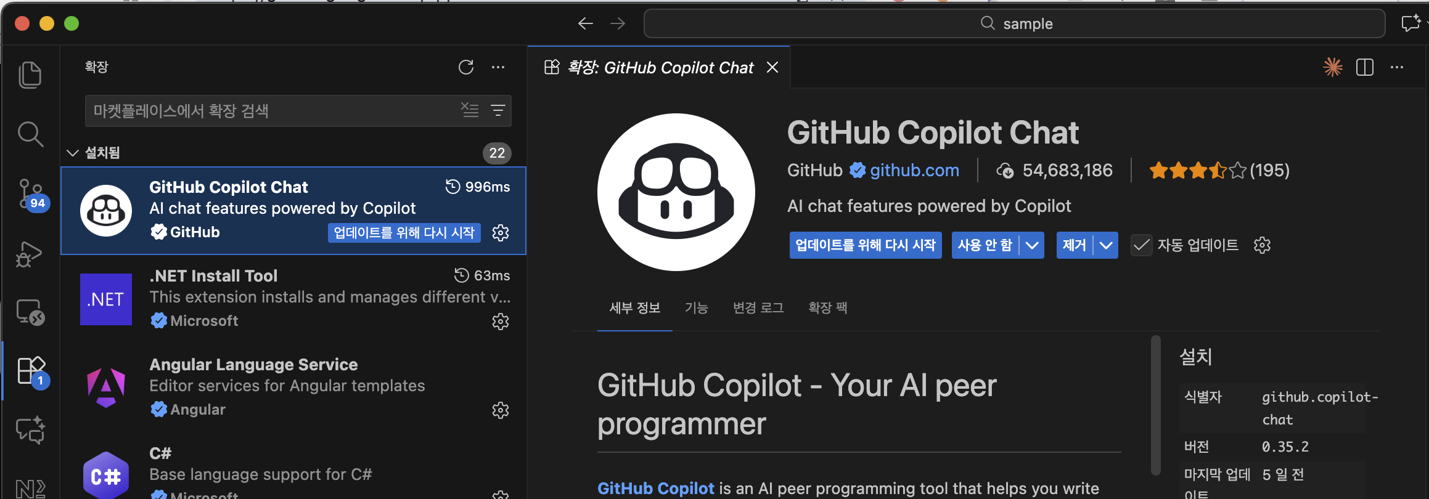The image size is (1429, 499).
Task: Open the Search view in activity bar
Action: click(30, 134)
